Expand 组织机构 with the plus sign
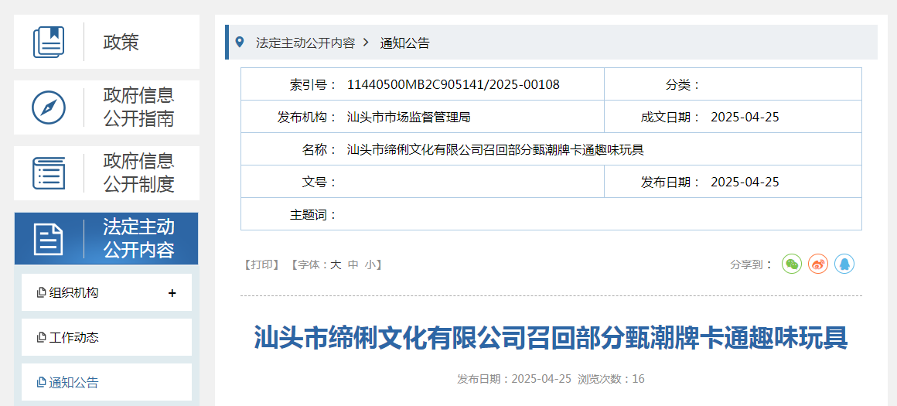Screen dimensions: 897x406 (172, 293)
